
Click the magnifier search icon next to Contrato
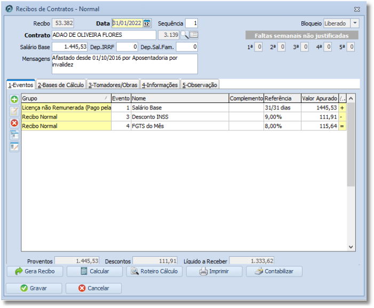(x=185, y=35)
